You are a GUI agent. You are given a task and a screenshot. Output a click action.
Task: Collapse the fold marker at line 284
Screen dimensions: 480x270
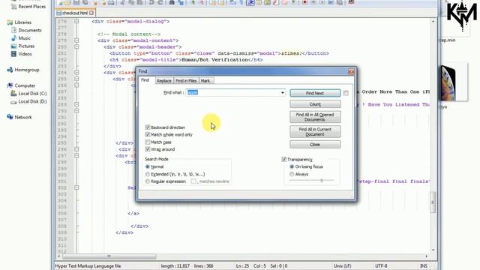[76, 73]
